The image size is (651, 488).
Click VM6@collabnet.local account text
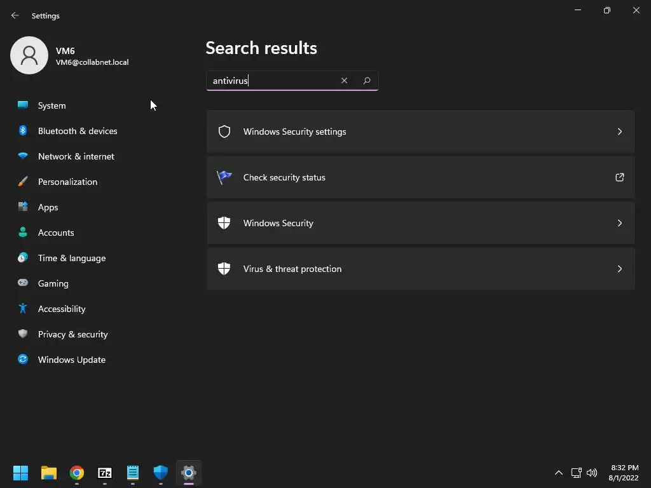(x=92, y=62)
